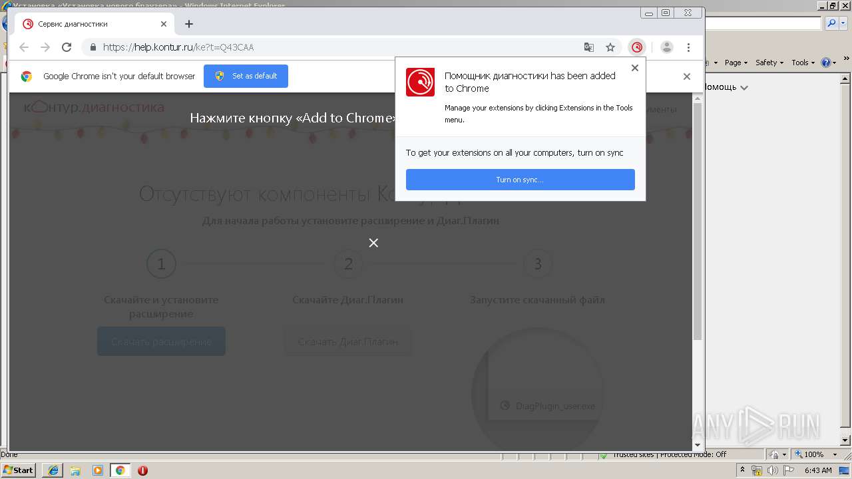Click the volume speaker tray icon
The height and width of the screenshot is (479, 852).
coord(772,470)
